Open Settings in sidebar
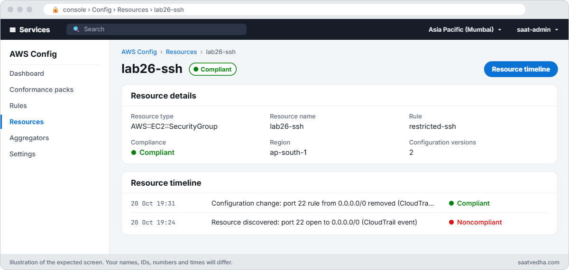569x270 pixels. [22, 154]
